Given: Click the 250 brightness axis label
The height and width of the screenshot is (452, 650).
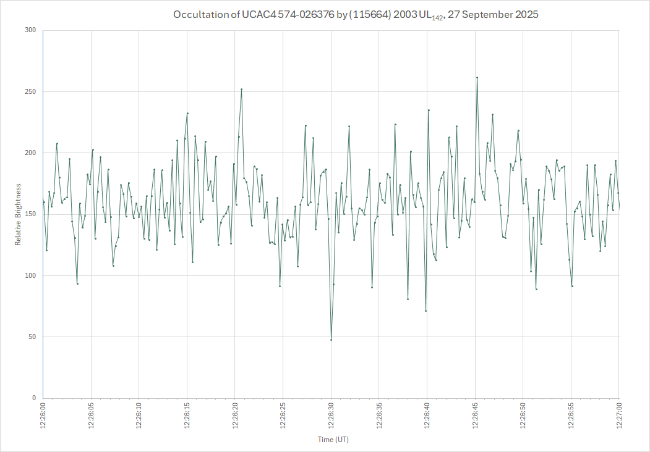Looking at the screenshot, I should coord(30,91).
